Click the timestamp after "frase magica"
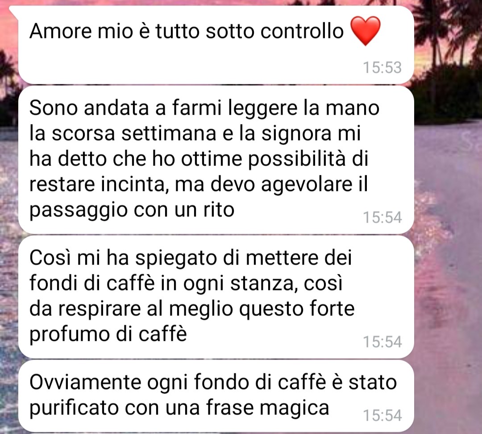This screenshot has height=434, width=482. point(382,416)
